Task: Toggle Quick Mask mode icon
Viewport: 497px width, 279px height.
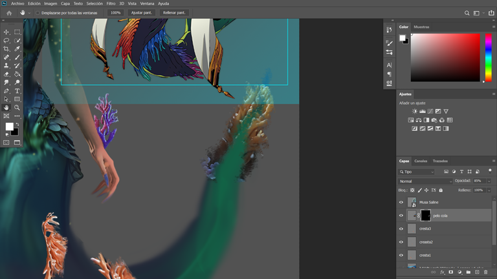Action: click(6, 143)
